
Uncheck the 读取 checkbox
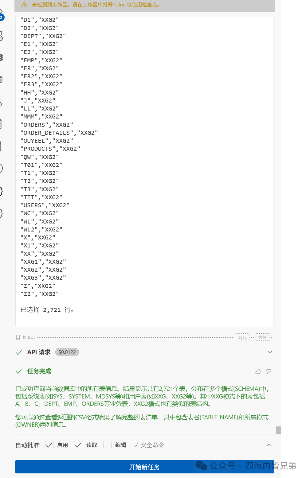click(78, 445)
